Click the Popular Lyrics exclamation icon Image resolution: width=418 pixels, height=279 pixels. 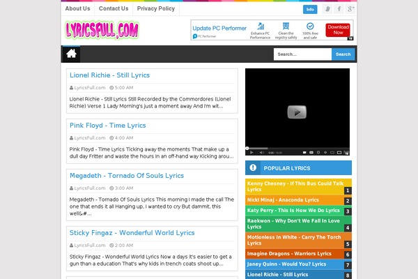[253, 167]
